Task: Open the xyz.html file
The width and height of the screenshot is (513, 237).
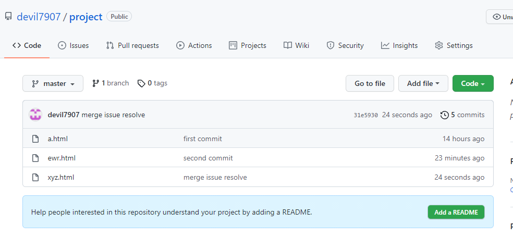Action: click(61, 178)
